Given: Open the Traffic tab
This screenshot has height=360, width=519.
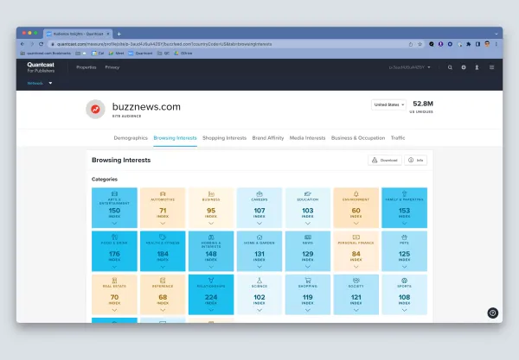Looking at the screenshot, I should point(398,138).
